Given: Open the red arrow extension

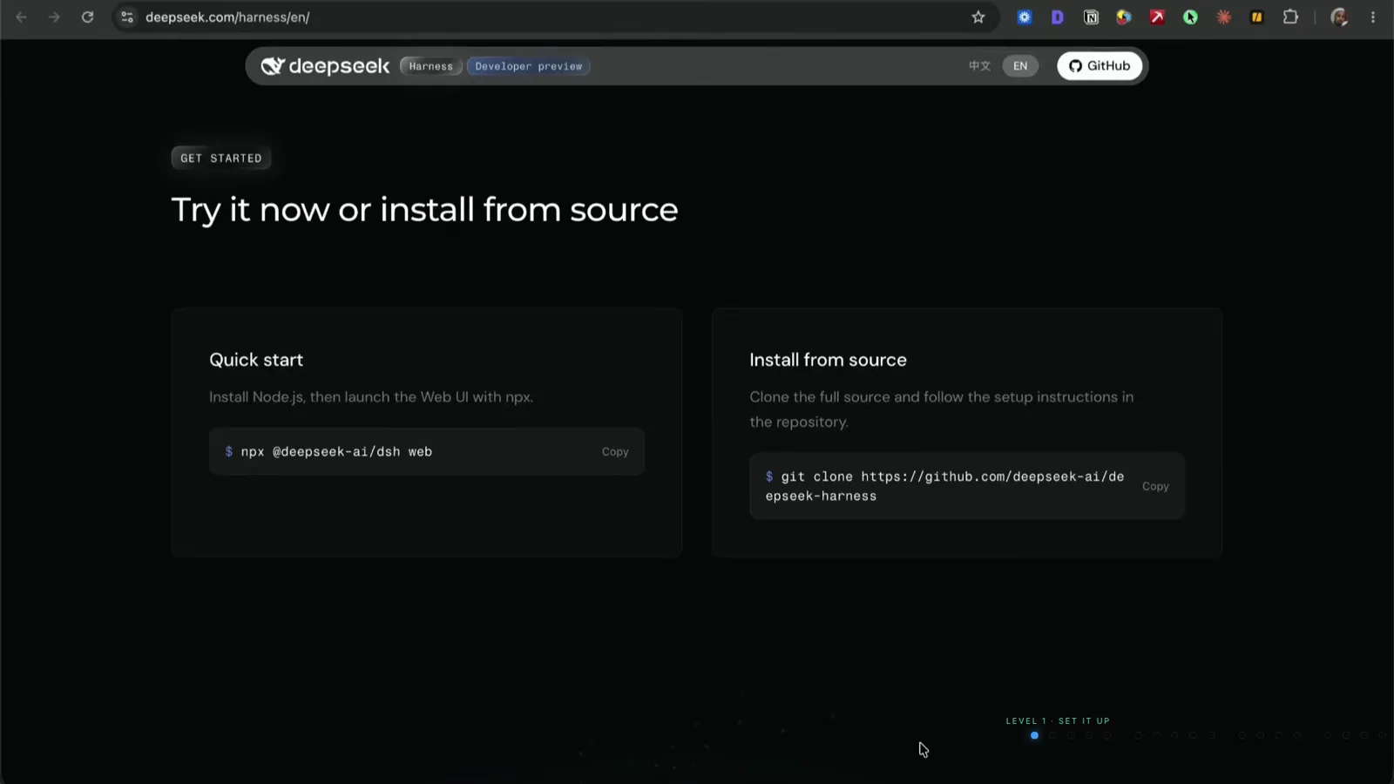Looking at the screenshot, I should click(x=1157, y=17).
